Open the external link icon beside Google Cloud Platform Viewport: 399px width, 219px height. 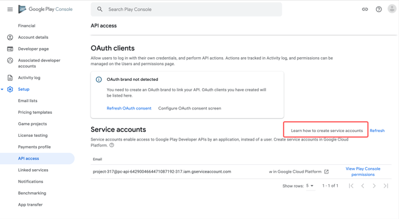coord(327,172)
